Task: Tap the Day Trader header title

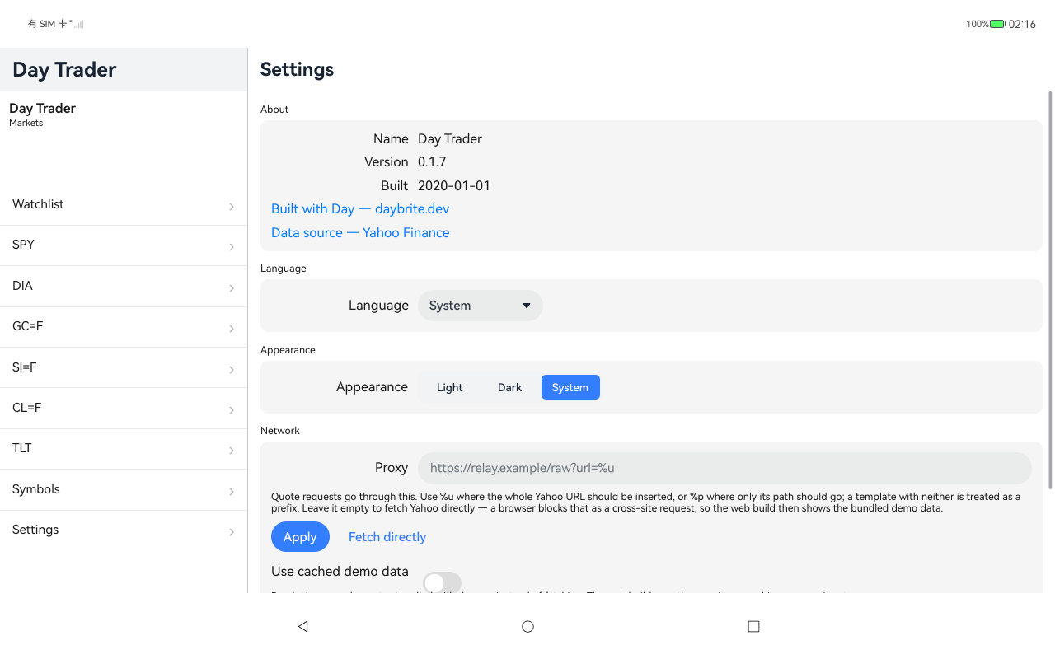Action: [64, 69]
